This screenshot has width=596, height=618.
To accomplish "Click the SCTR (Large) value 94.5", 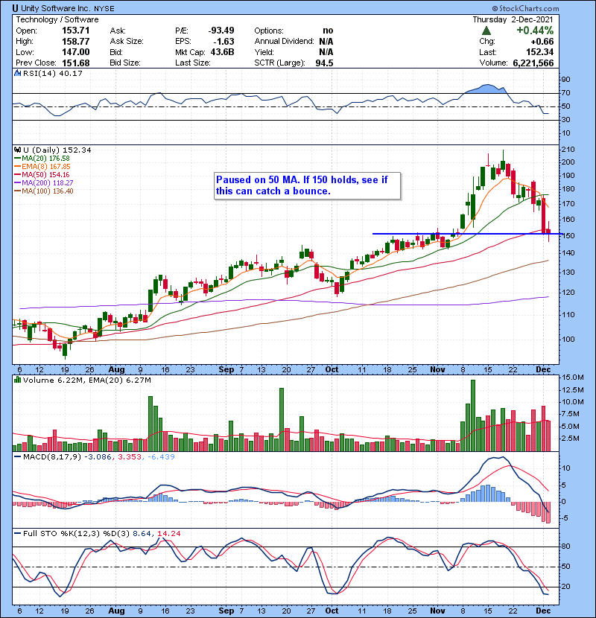I will (324, 63).
